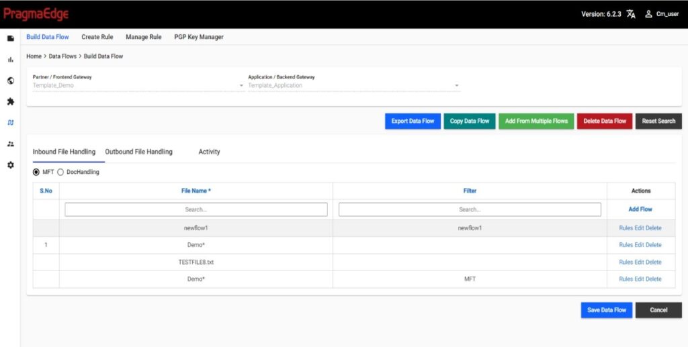Viewport: 688px width, 347px height.
Task: Open the file/document icon in sidebar
Action: (10, 38)
